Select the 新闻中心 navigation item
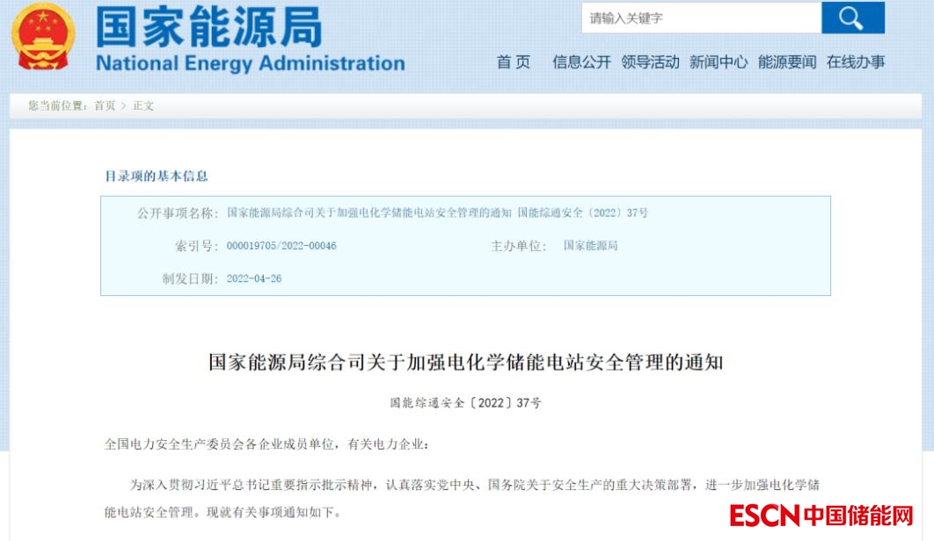This screenshot has height=541, width=934. coord(719,61)
